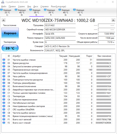
Task: Click the 7200 RPM rotation speed field
Action: (x=106, y=34)
